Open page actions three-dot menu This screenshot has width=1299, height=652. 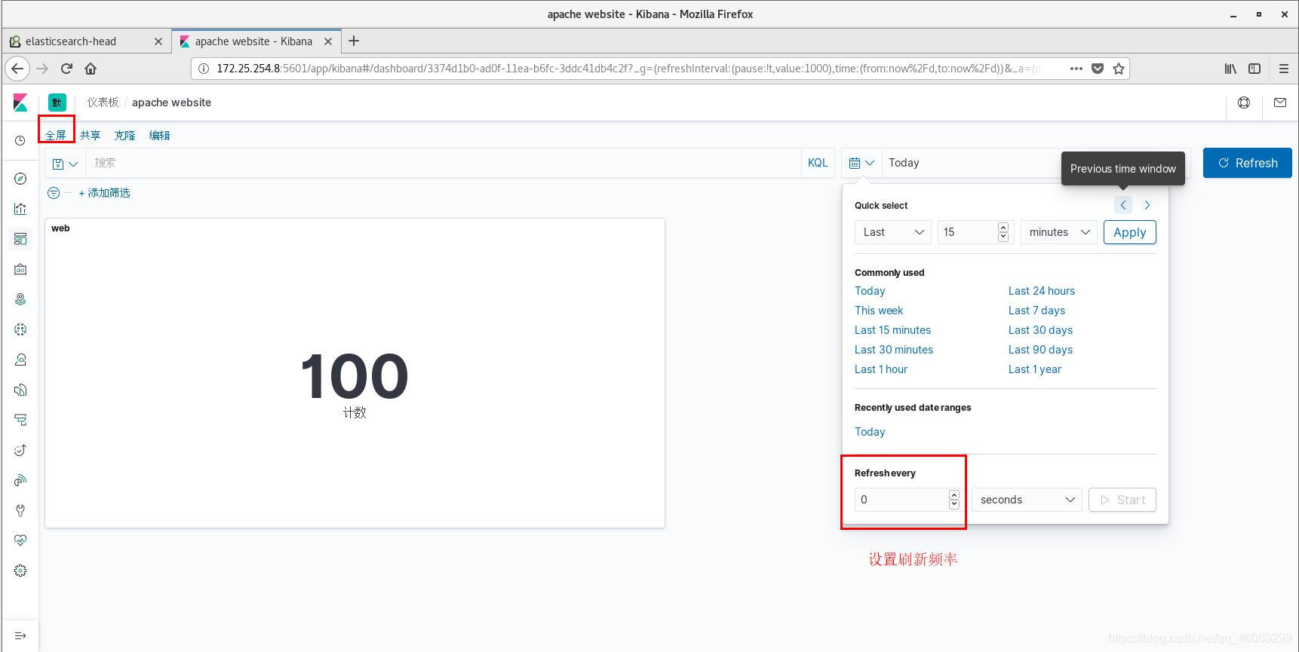point(1076,69)
